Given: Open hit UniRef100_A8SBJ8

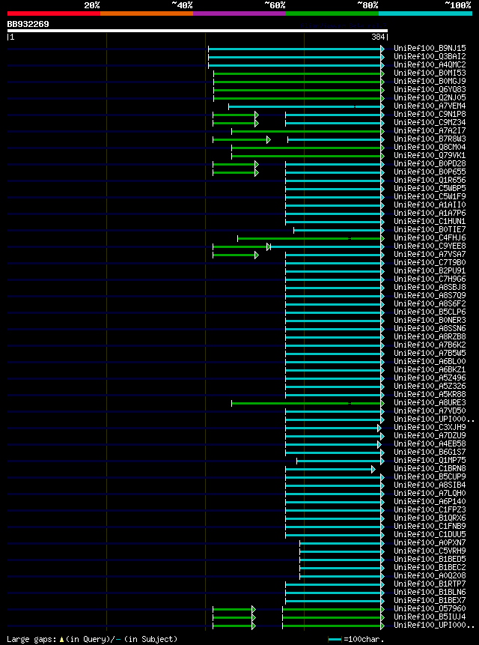Looking at the screenshot, I should [x=430, y=287].
